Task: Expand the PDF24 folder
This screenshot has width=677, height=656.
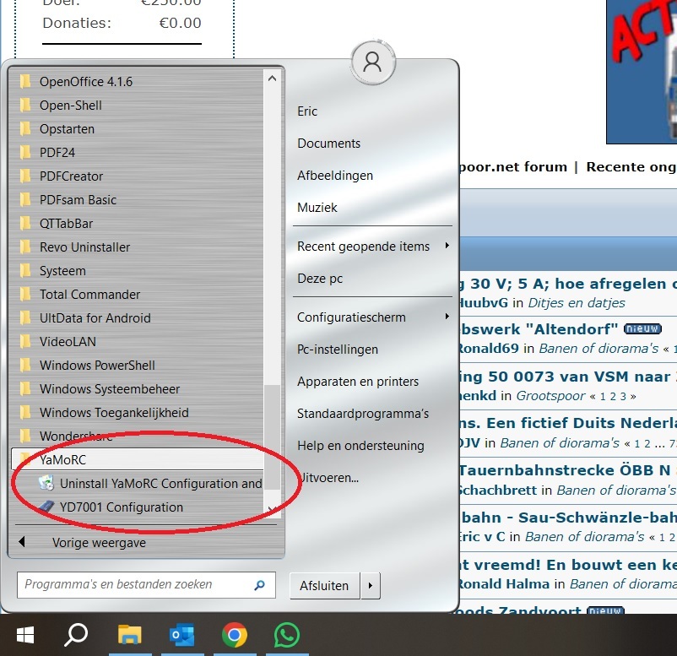Action: (x=138, y=153)
